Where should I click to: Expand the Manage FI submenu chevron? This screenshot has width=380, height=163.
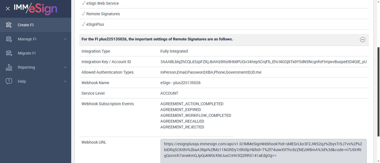(x=65, y=39)
